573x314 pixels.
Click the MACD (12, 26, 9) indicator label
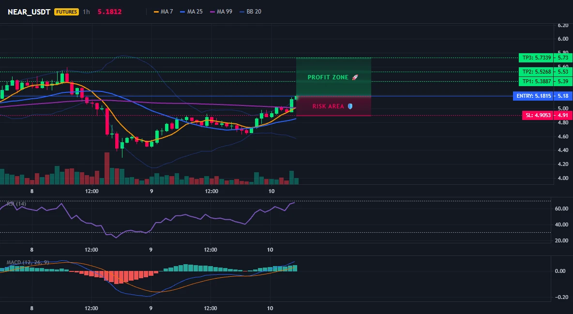coord(28,262)
